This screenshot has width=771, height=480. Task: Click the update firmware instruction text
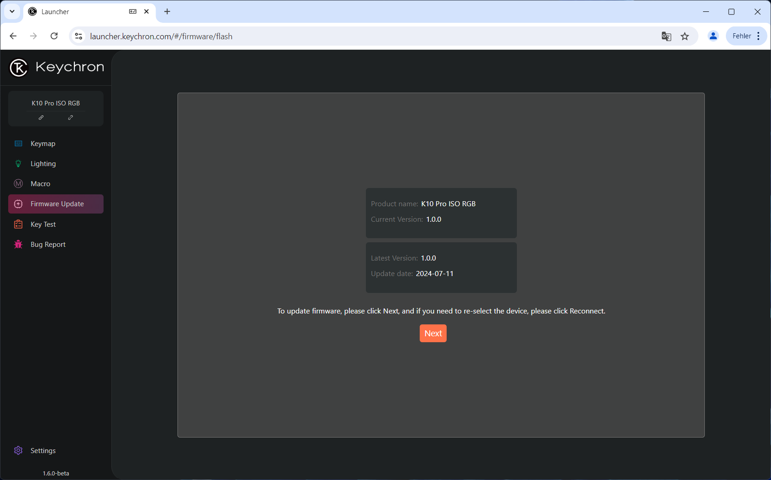point(441,311)
